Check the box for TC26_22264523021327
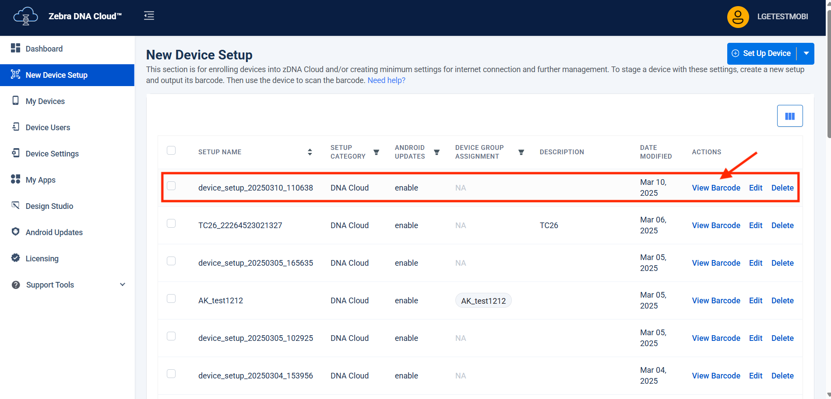 pyautogui.click(x=171, y=223)
